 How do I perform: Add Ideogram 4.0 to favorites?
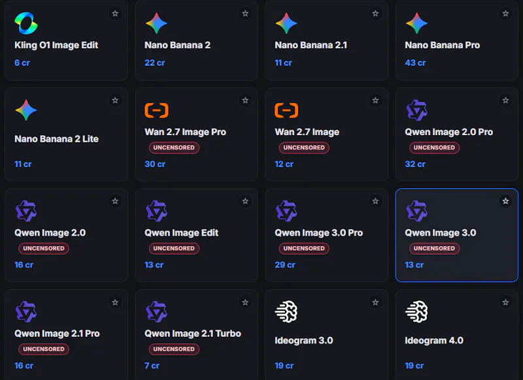[x=505, y=302]
